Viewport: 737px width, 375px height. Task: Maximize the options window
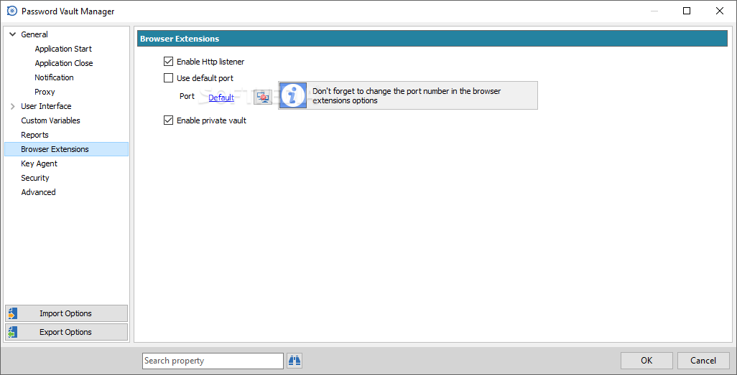687,11
